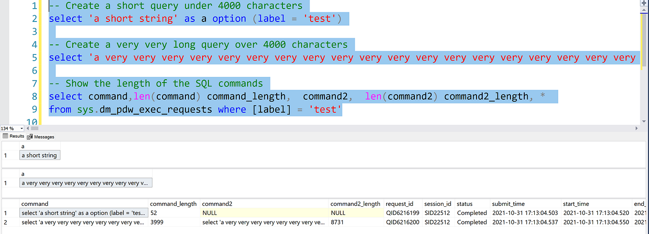649x234 pixels.
Task: Open the 134 % zoom dropdown
Action: click(x=22, y=128)
